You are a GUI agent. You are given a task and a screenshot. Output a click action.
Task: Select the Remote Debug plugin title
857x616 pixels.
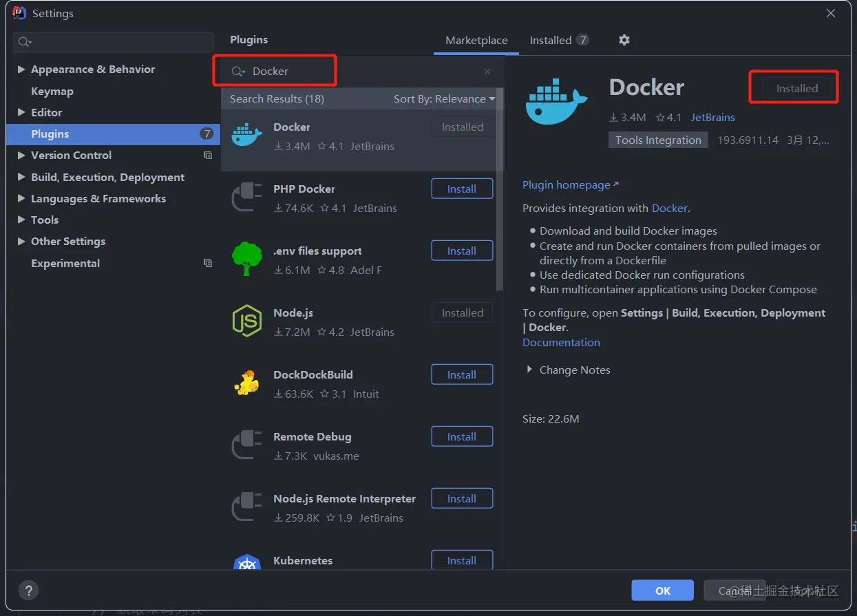tap(313, 436)
